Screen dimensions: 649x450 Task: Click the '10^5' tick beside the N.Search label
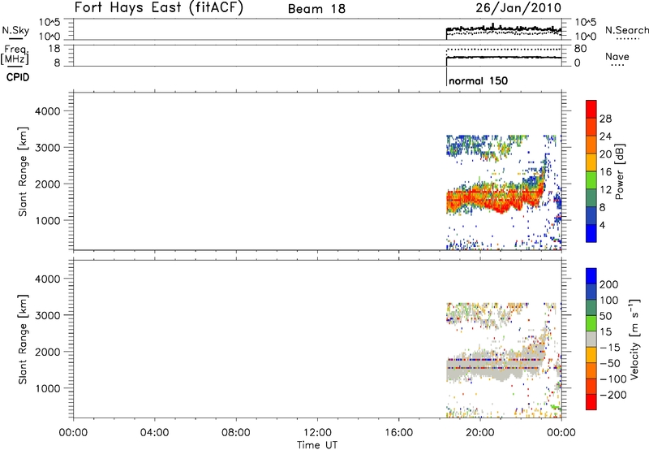click(x=585, y=22)
